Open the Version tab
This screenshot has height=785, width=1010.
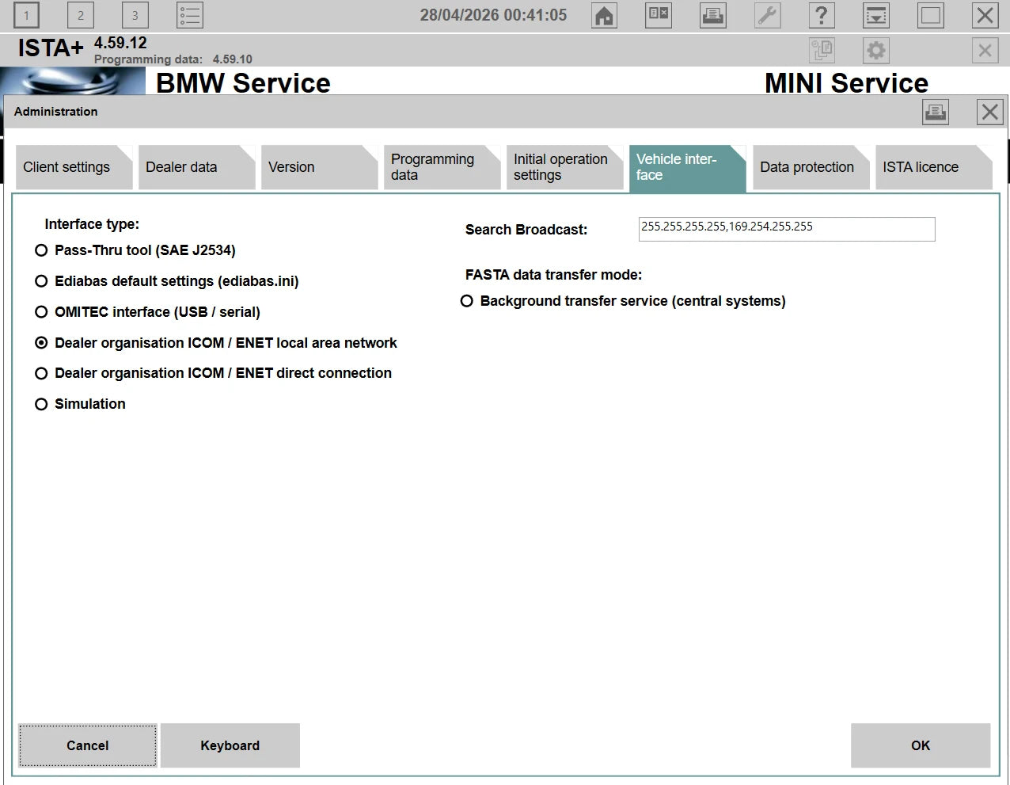[319, 167]
